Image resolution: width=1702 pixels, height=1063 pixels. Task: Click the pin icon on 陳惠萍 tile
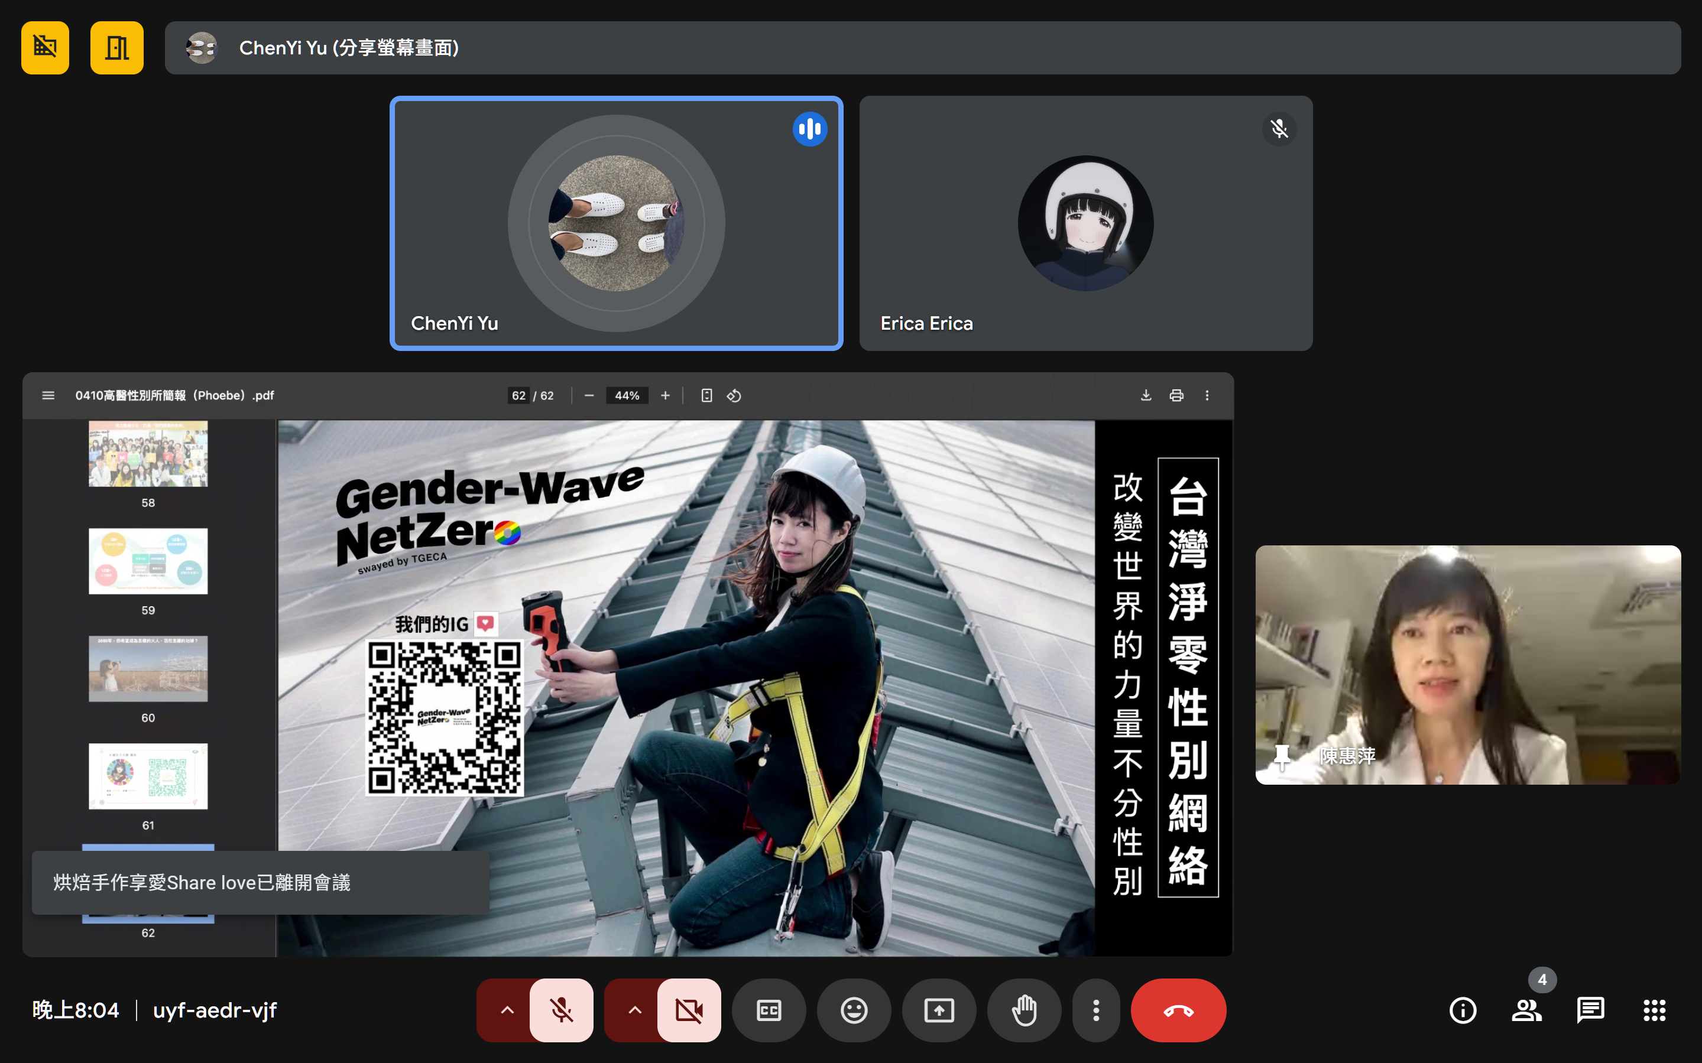(1282, 757)
